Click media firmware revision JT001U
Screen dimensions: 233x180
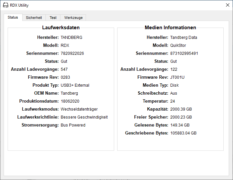177,77
